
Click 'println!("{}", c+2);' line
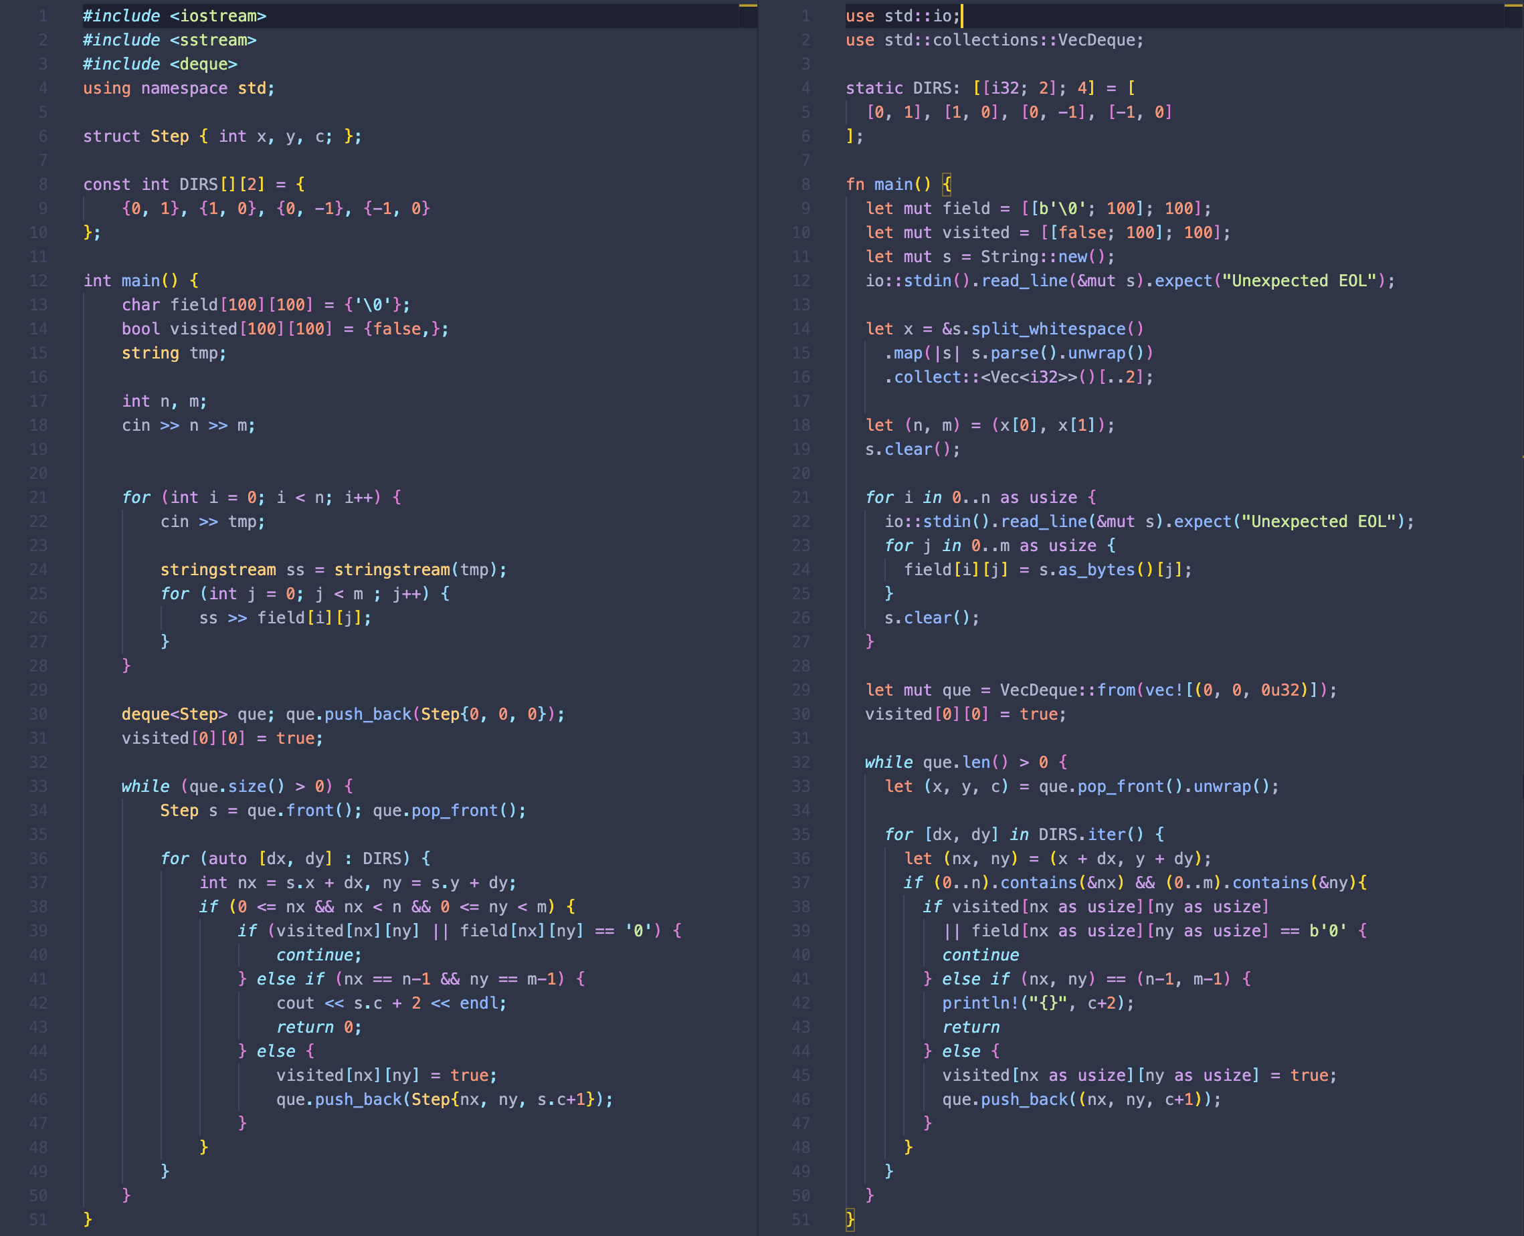1037,1003
